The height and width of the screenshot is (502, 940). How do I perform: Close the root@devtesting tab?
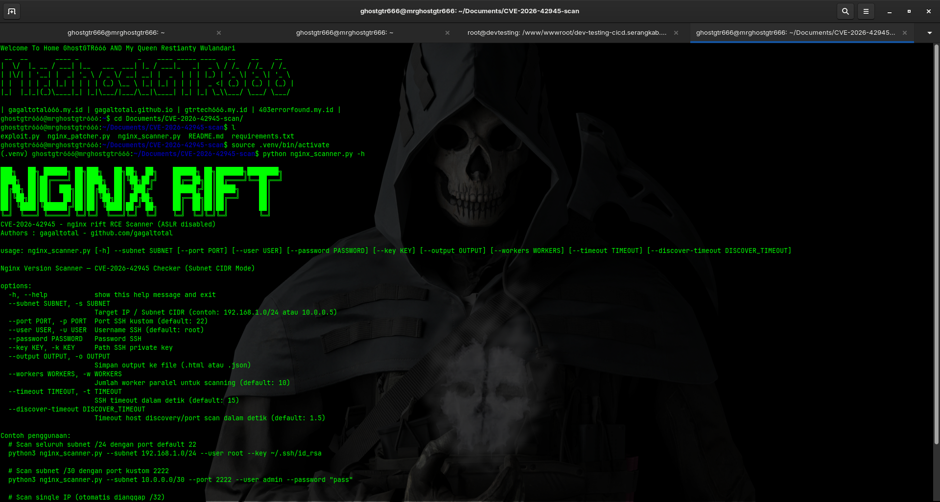tap(676, 33)
